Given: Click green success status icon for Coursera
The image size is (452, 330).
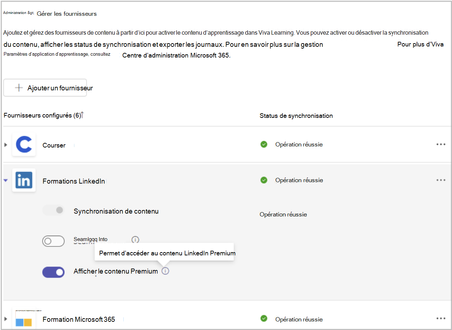Looking at the screenshot, I should (264, 145).
